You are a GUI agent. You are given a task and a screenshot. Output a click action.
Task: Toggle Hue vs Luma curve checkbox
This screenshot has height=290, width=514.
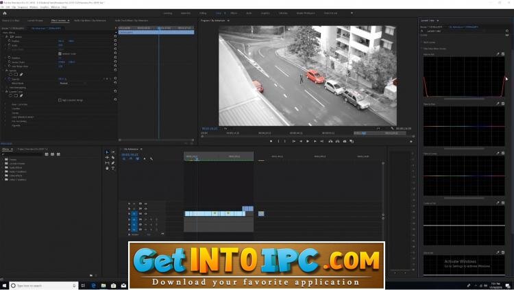pyautogui.click(x=503, y=153)
